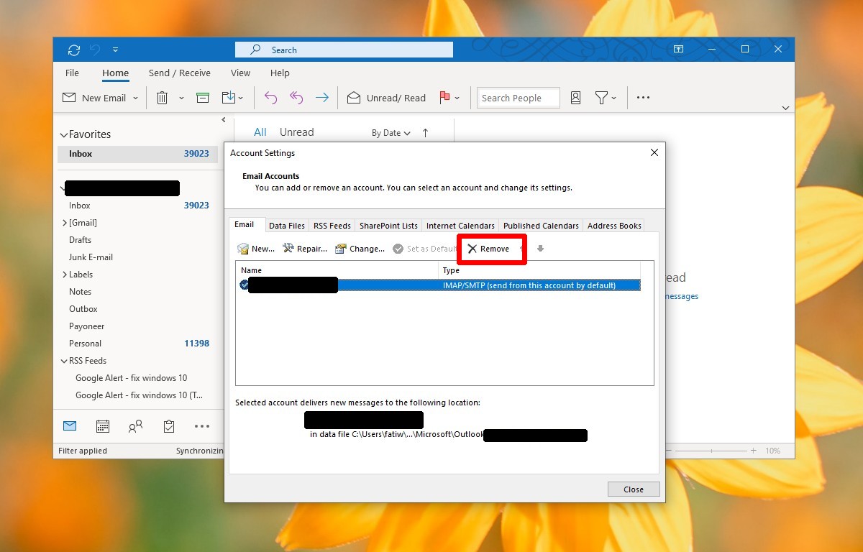This screenshot has width=863, height=552.
Task: Open Internet Calendars tab
Action: (460, 226)
